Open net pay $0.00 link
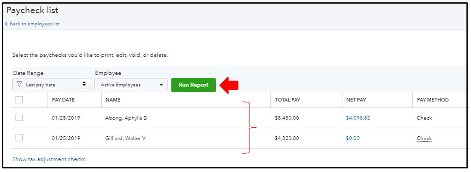Screen dimensions: 471x172 pyautogui.click(x=353, y=138)
